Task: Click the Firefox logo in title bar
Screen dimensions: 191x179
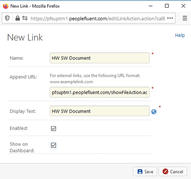Action: coord(6,6)
